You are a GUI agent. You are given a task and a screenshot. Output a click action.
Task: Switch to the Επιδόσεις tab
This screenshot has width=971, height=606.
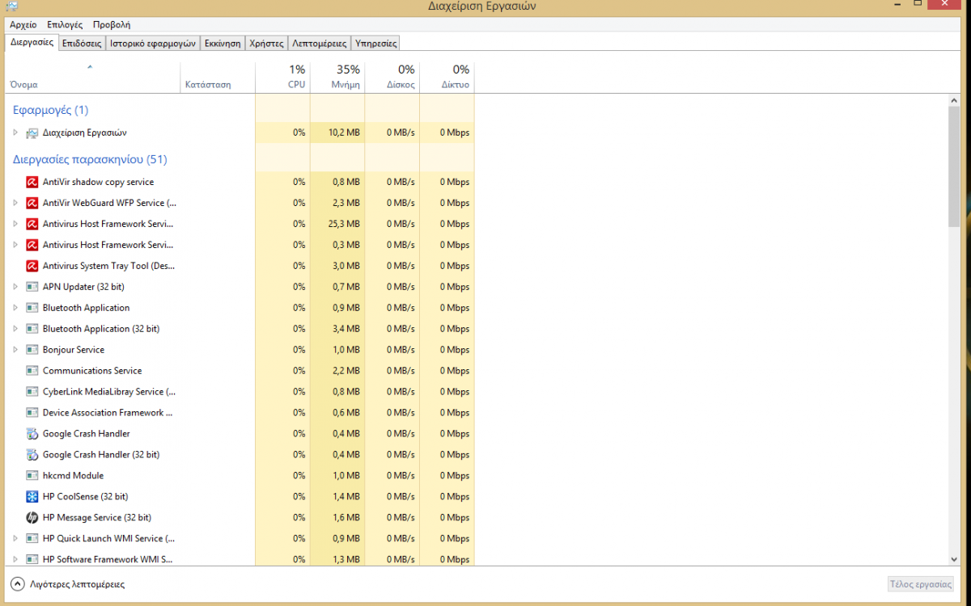(x=83, y=44)
